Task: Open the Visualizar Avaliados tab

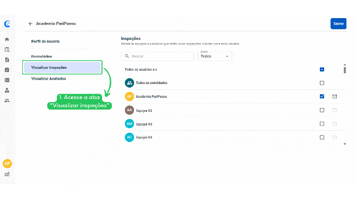Action: pos(48,79)
